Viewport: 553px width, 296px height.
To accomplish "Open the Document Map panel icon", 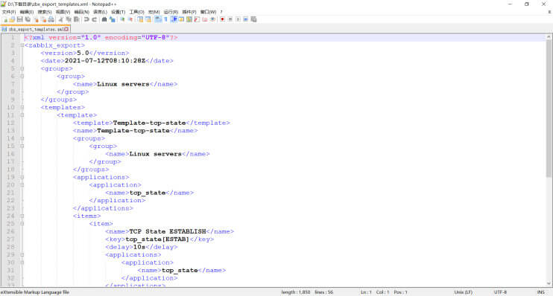I will point(189,19).
